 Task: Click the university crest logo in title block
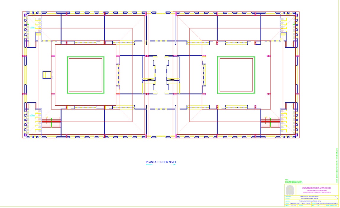(x=290, y=190)
